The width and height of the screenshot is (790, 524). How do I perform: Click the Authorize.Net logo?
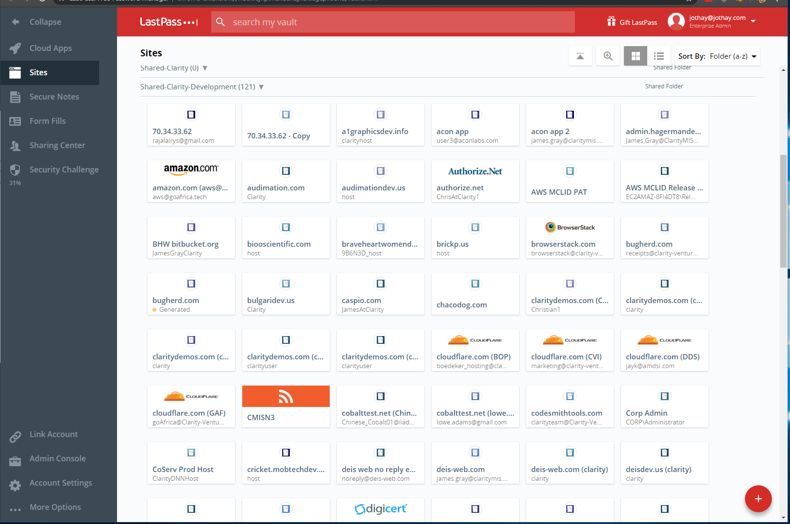[475, 171]
